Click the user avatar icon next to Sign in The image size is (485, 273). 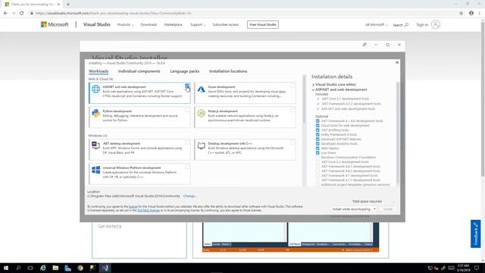(x=436, y=24)
